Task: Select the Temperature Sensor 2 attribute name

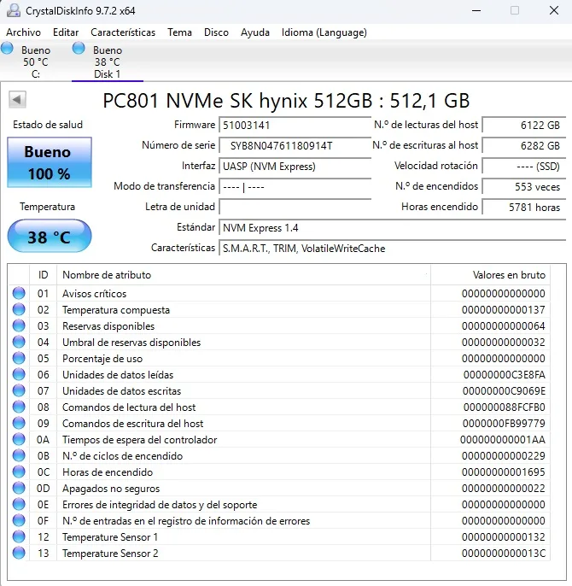Action: [110, 554]
